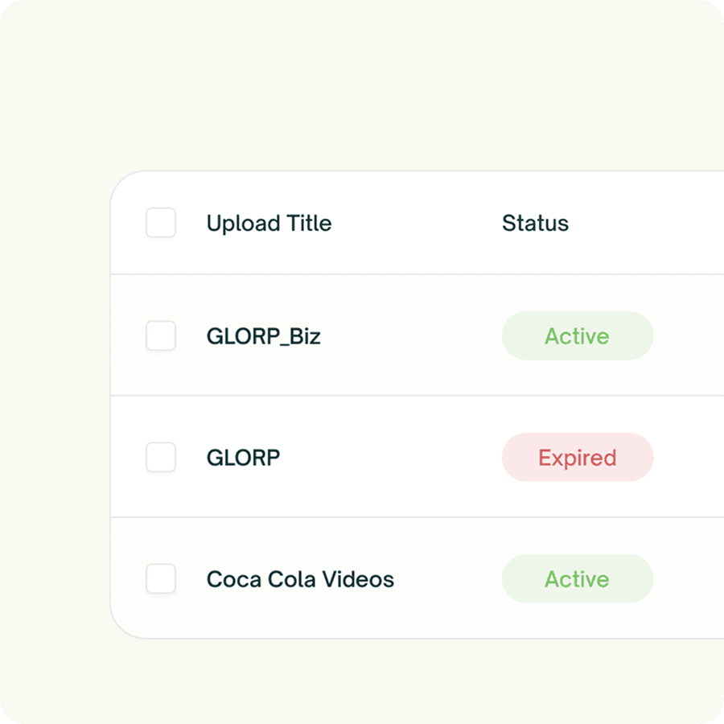The height and width of the screenshot is (724, 724).
Task: Click the Expired label to change status
Action: [x=578, y=458]
